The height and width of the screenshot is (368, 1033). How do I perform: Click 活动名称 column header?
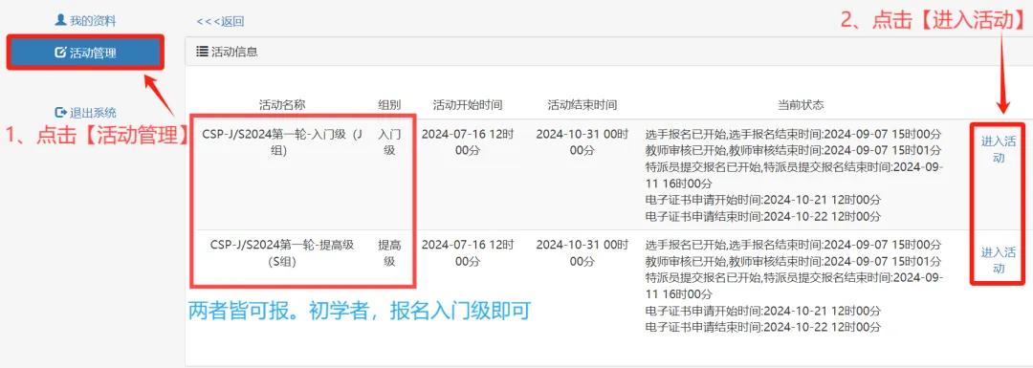coord(282,105)
